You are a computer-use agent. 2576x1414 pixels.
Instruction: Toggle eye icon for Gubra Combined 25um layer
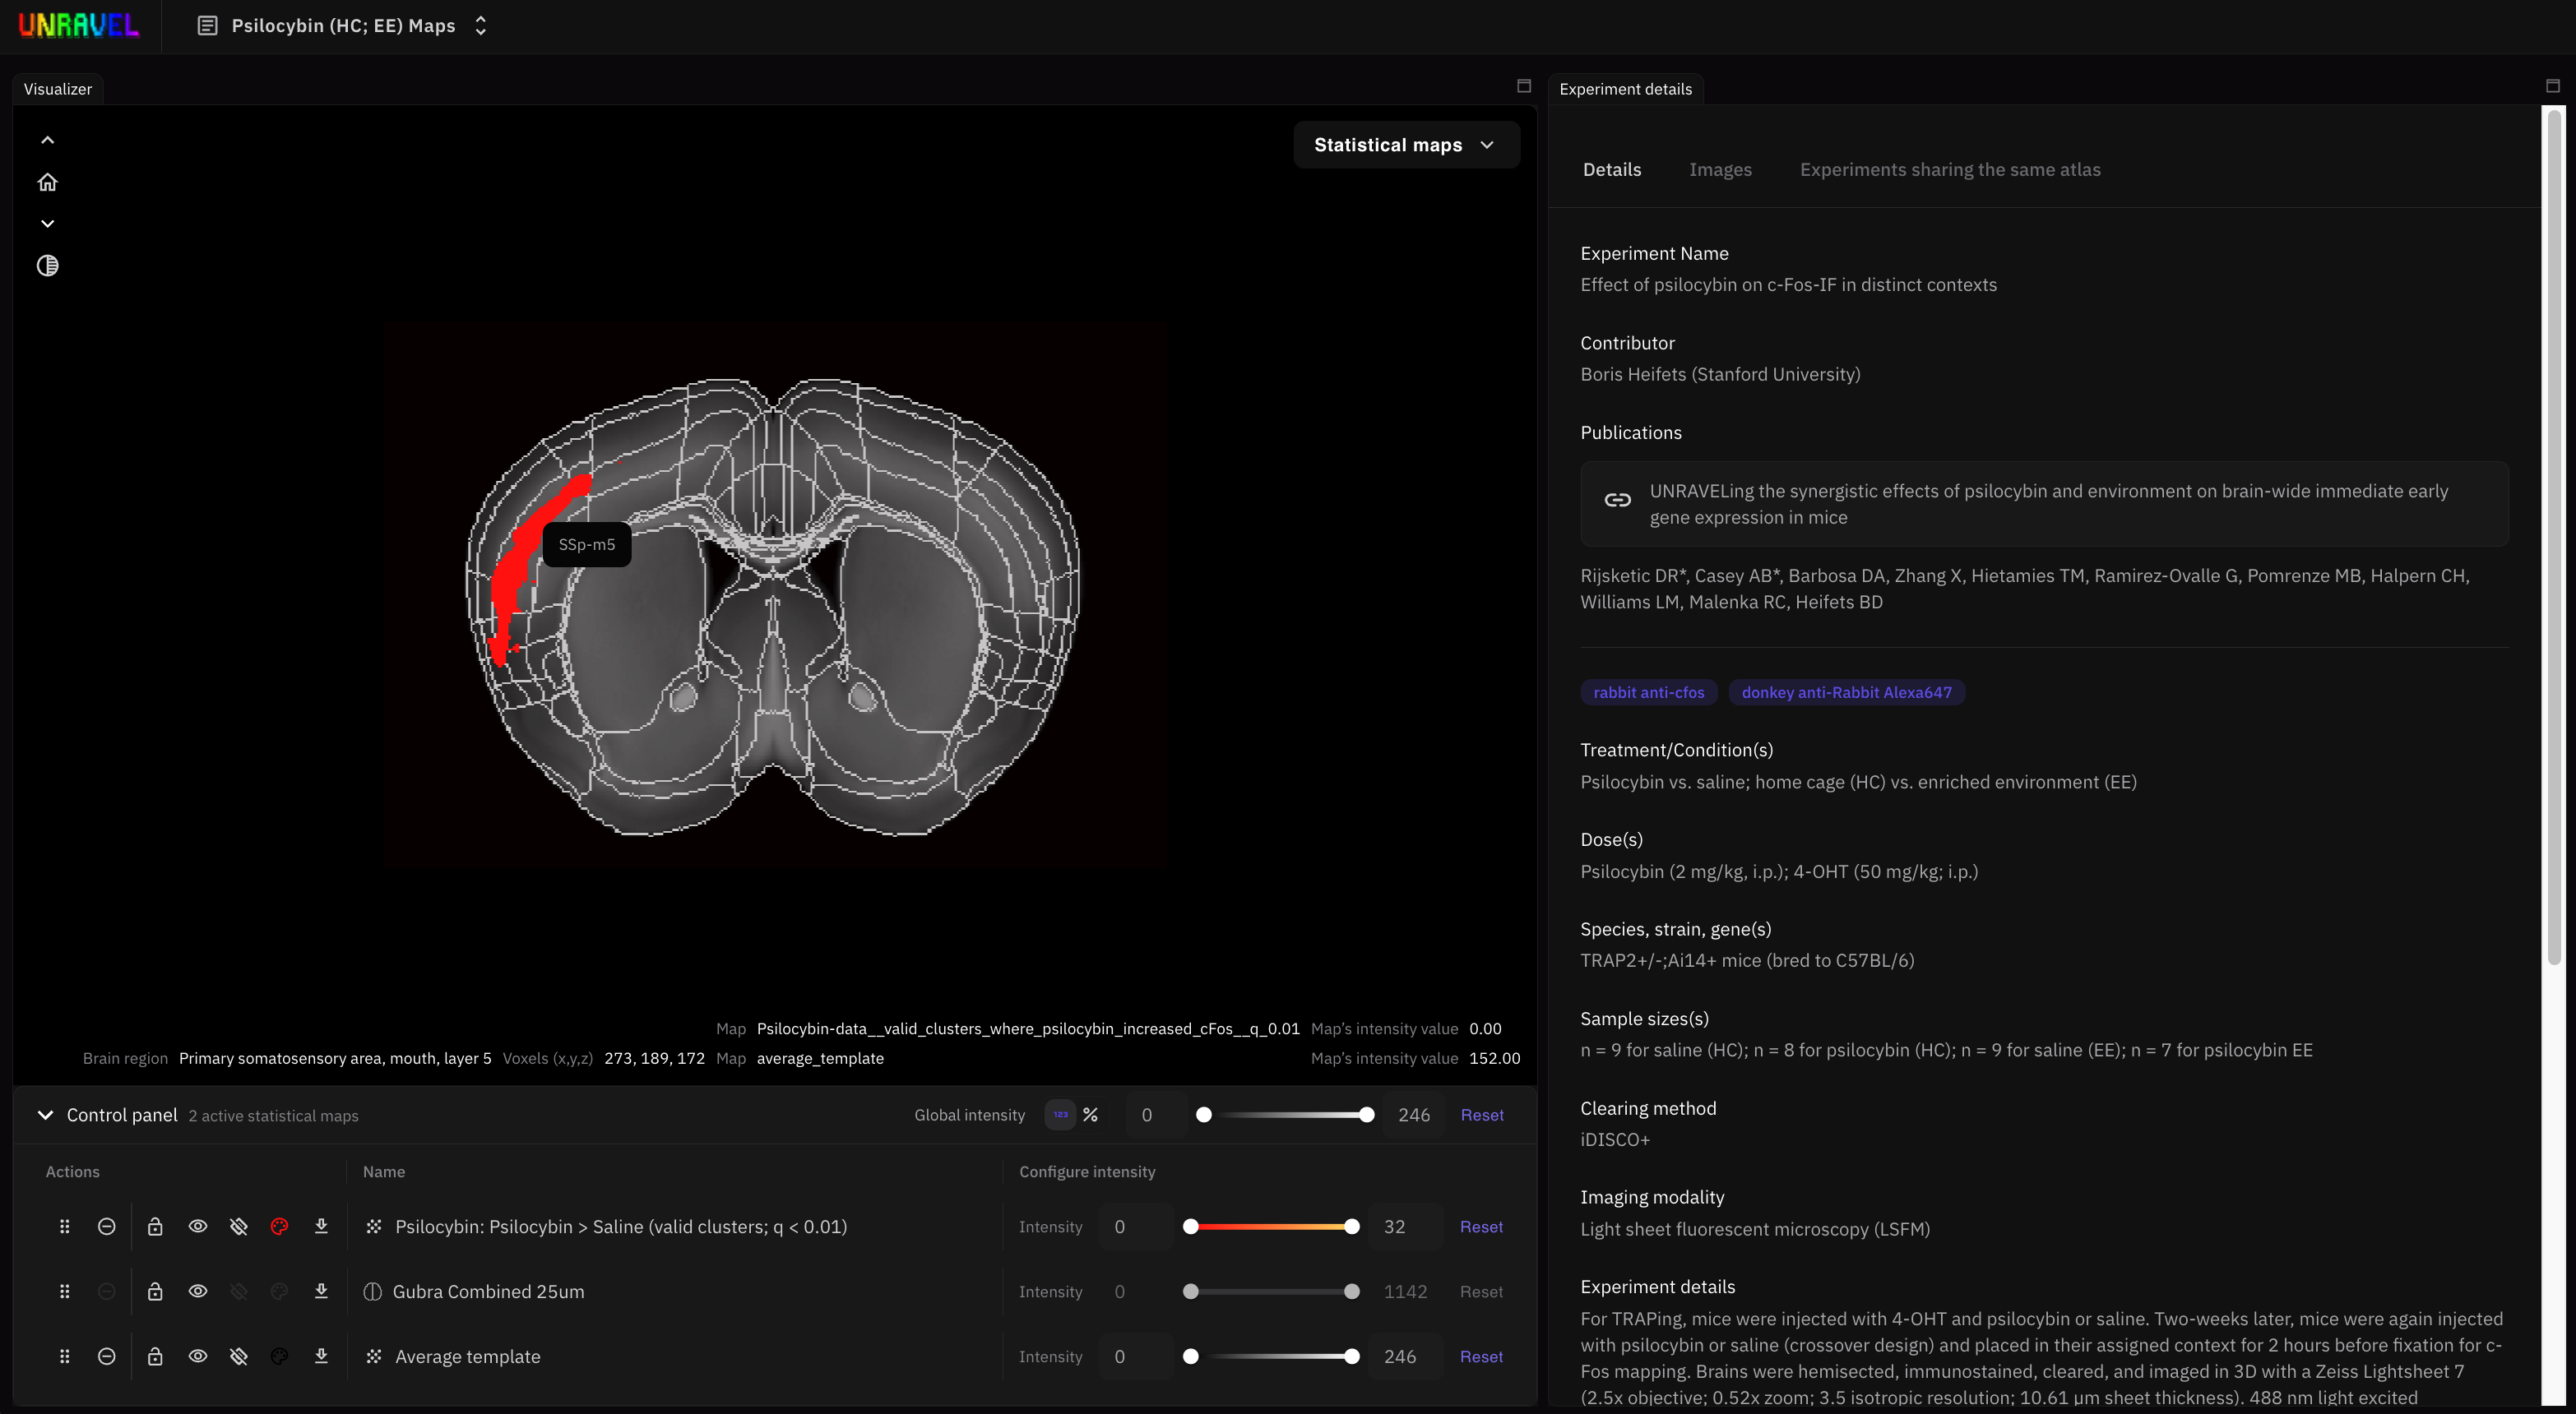(197, 1292)
